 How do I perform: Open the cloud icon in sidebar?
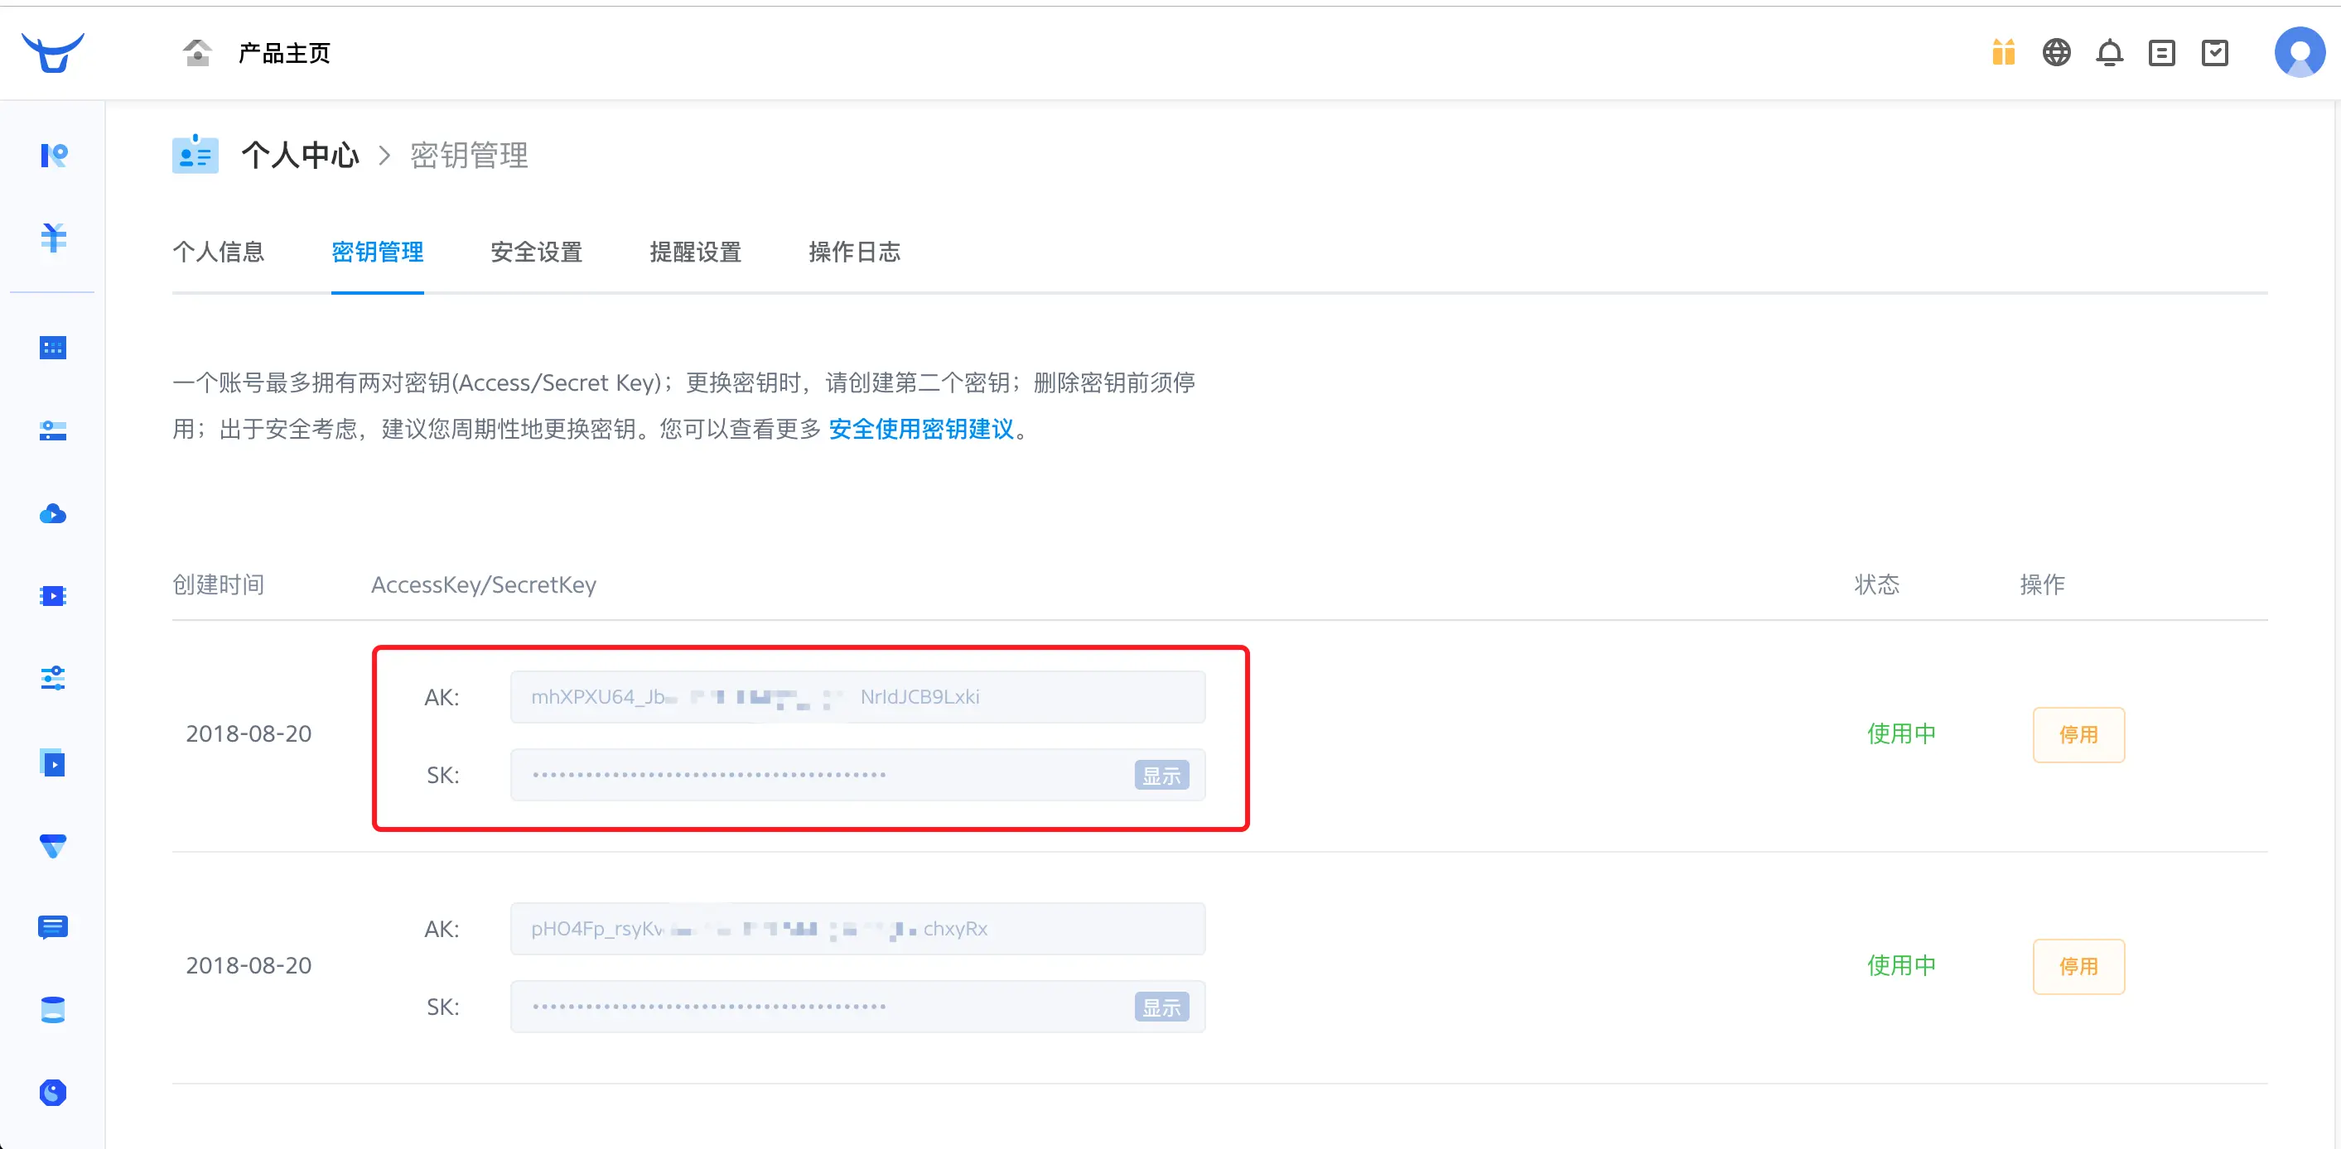(x=53, y=514)
